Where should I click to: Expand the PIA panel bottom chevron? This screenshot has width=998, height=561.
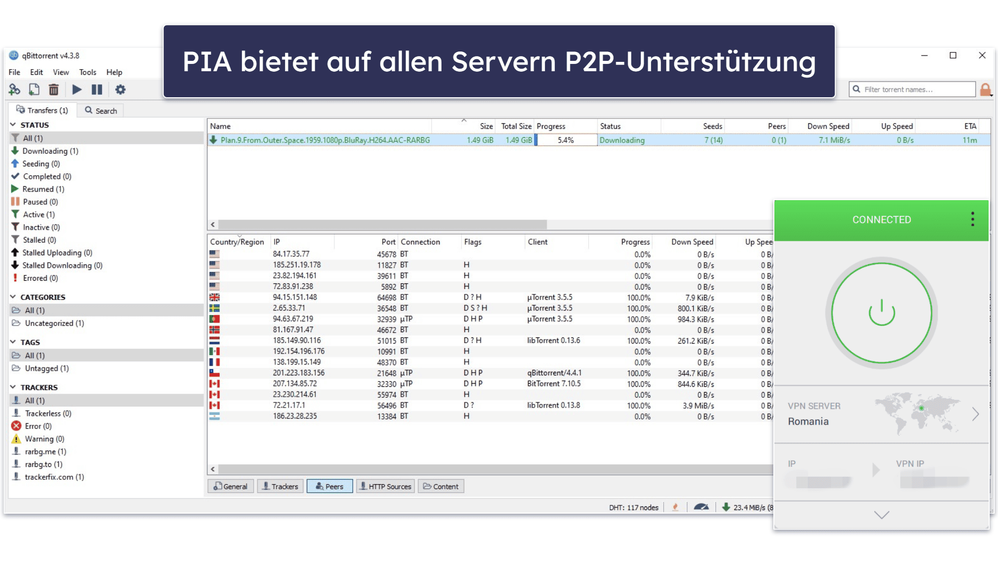click(x=882, y=515)
